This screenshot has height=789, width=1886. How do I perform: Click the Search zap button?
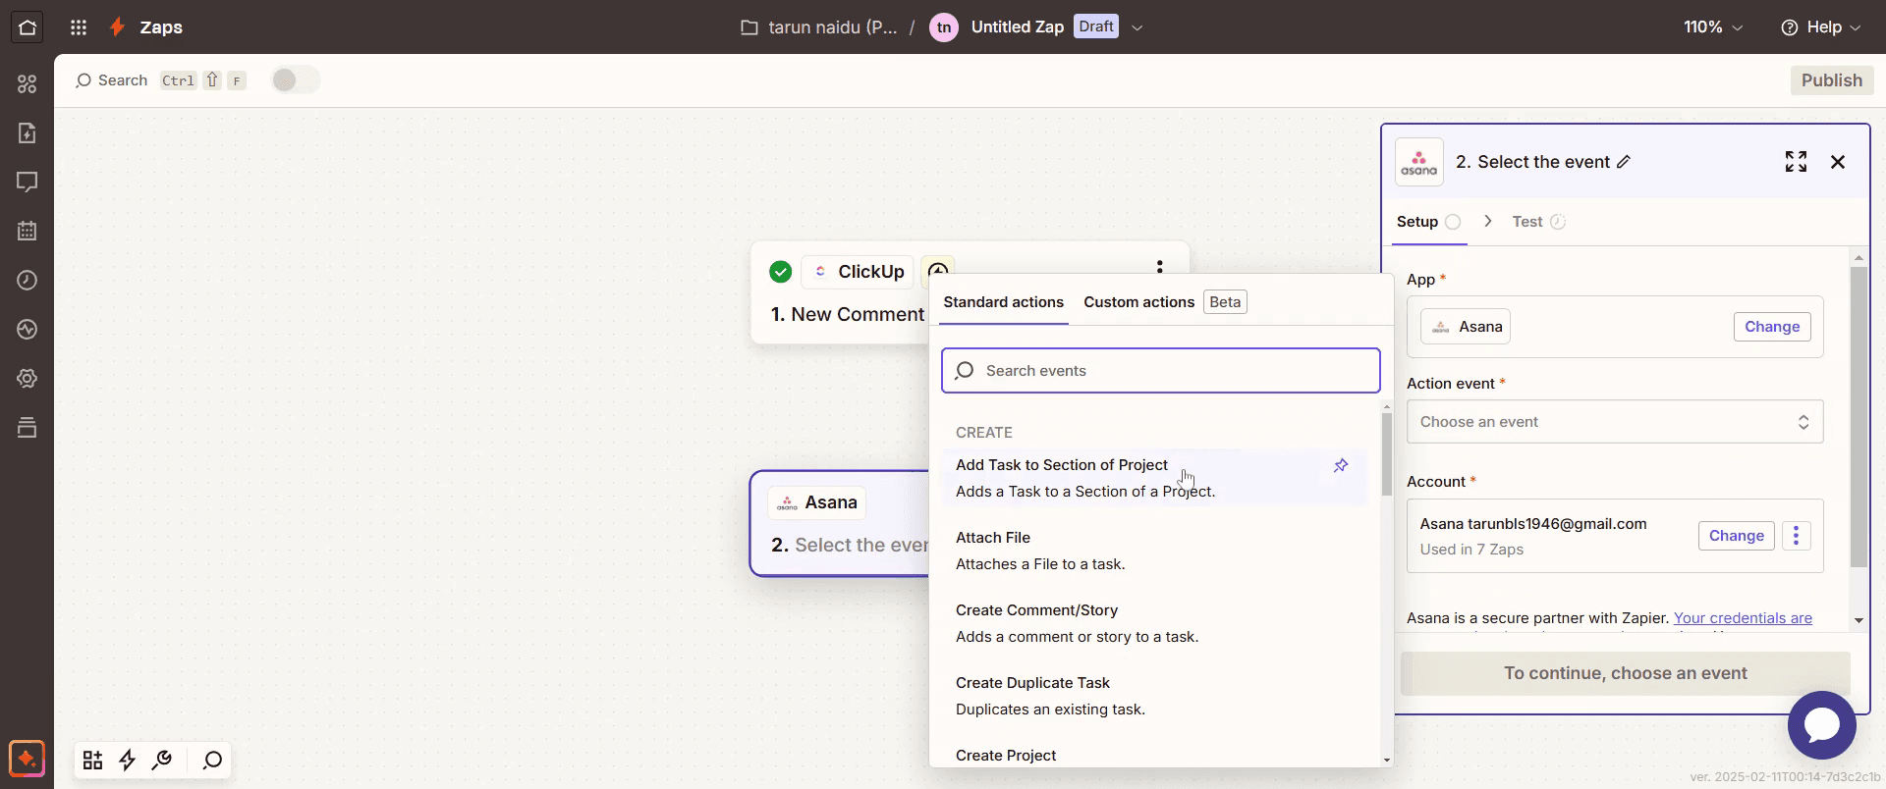[112, 80]
